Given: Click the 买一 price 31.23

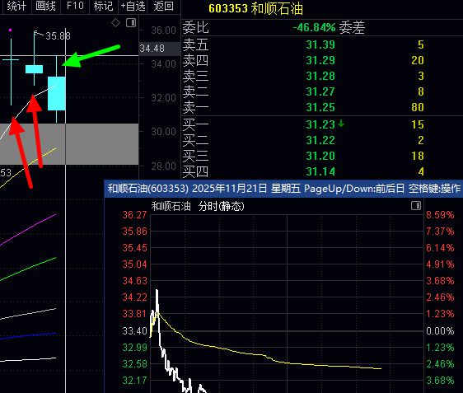Looking at the screenshot, I should 320,124.
